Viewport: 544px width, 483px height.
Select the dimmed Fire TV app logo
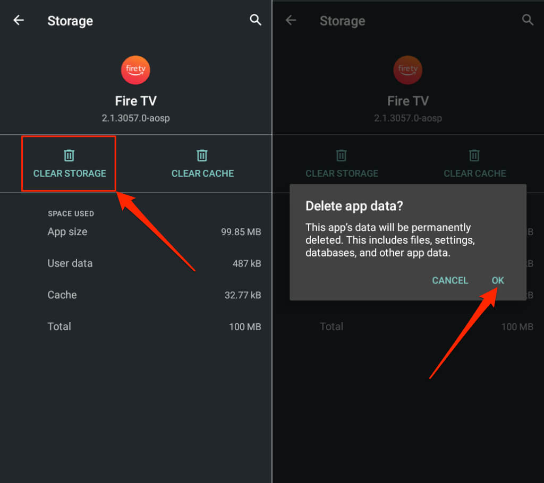(x=407, y=71)
